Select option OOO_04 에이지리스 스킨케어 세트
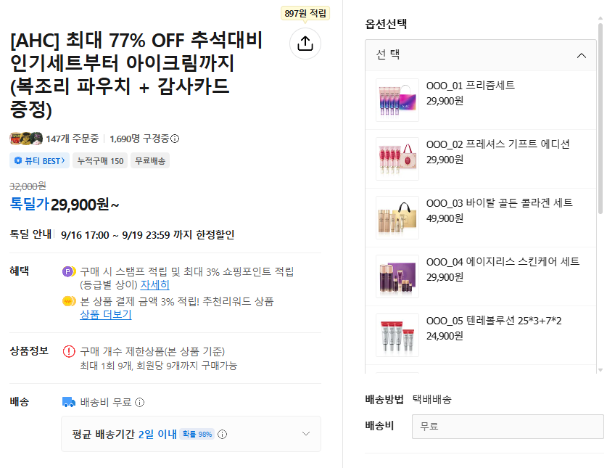 click(481, 276)
